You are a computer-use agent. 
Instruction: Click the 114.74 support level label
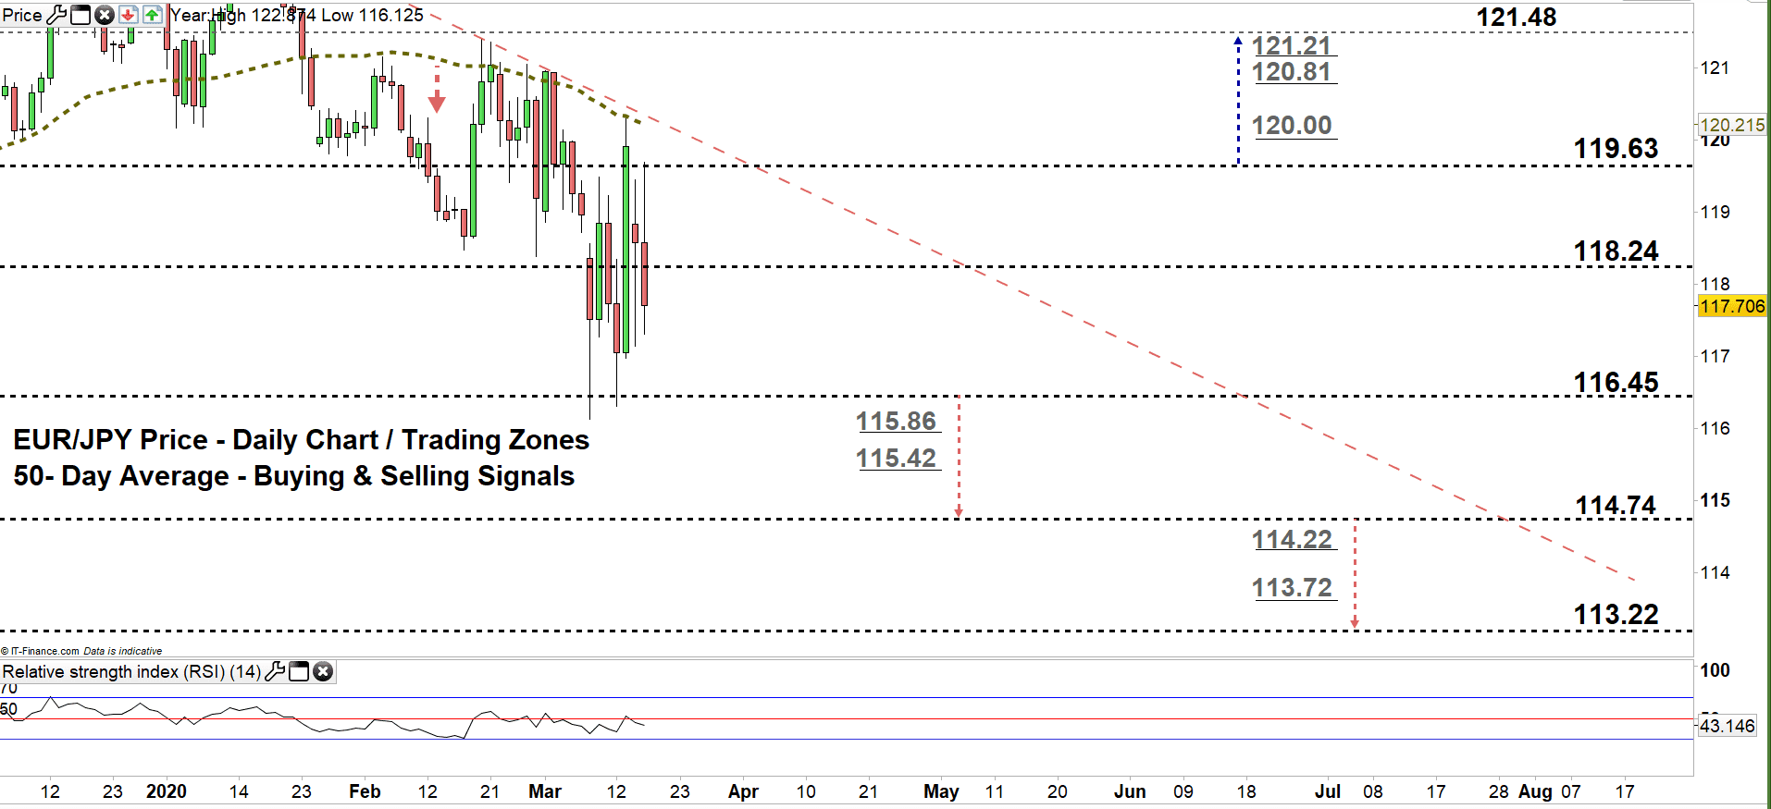pyautogui.click(x=1616, y=505)
